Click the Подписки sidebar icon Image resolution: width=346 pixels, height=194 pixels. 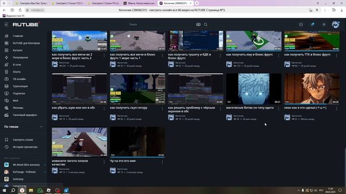tap(6, 93)
